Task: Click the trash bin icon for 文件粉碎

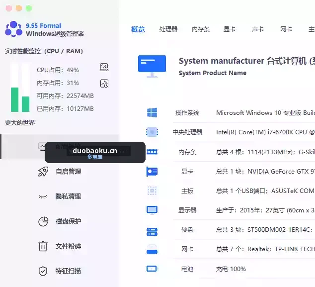Action: click(x=43, y=246)
